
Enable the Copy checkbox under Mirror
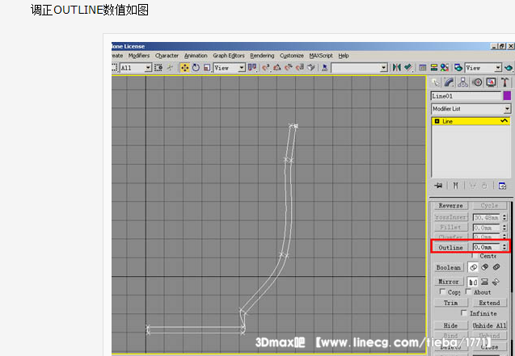[442, 291]
